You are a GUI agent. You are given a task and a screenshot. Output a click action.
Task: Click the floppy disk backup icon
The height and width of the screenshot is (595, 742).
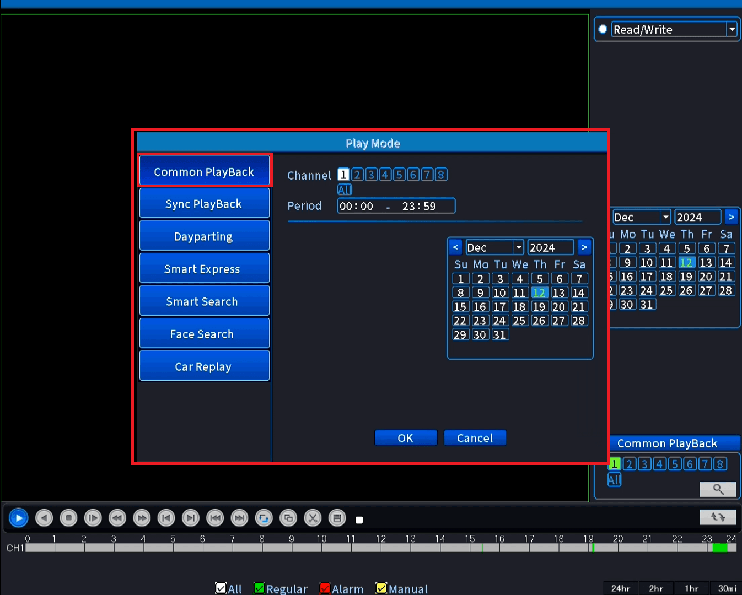337,518
